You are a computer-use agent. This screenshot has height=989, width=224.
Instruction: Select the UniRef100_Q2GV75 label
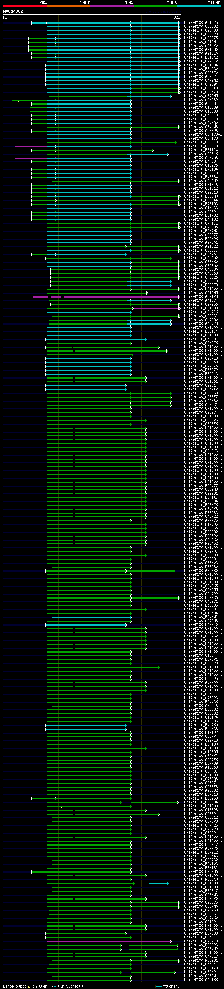tap(201, 903)
